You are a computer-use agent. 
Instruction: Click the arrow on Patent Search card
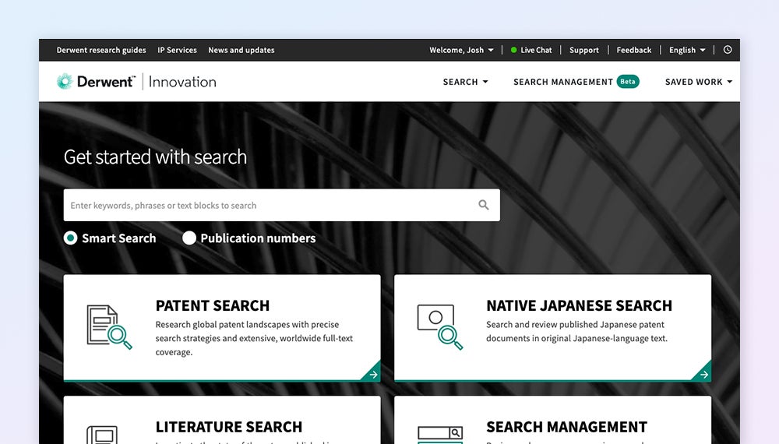(x=373, y=375)
